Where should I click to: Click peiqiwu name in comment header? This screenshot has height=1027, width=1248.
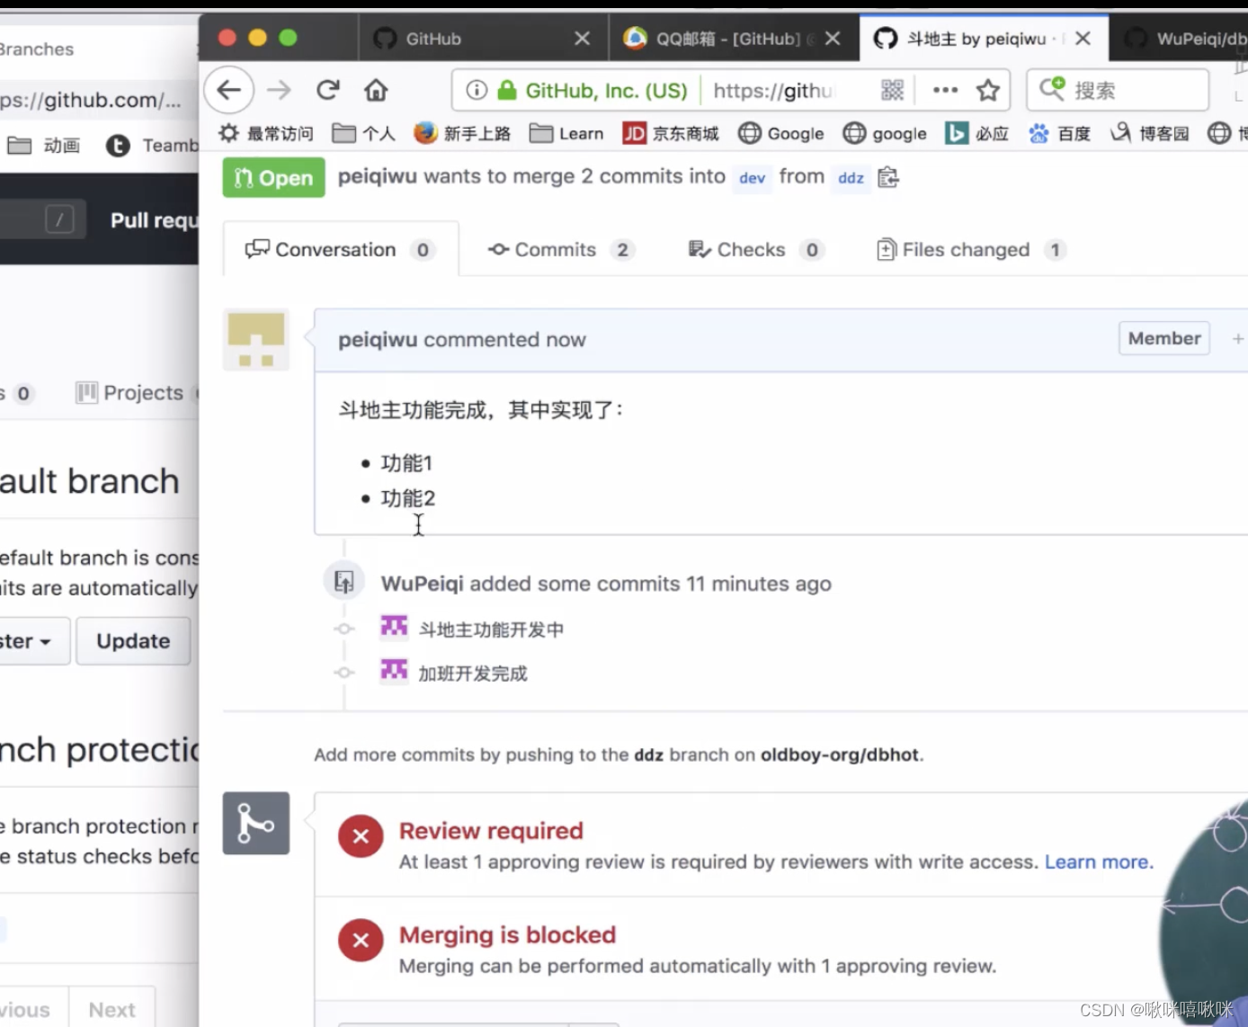click(378, 340)
